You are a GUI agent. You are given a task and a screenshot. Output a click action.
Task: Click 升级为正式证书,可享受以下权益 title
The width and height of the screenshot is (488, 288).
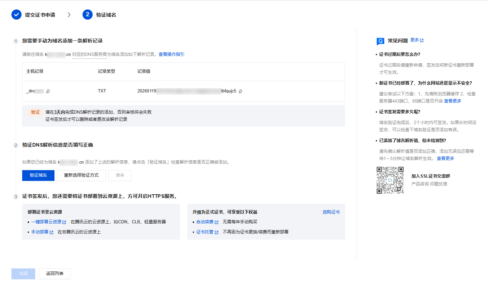click(x=225, y=212)
